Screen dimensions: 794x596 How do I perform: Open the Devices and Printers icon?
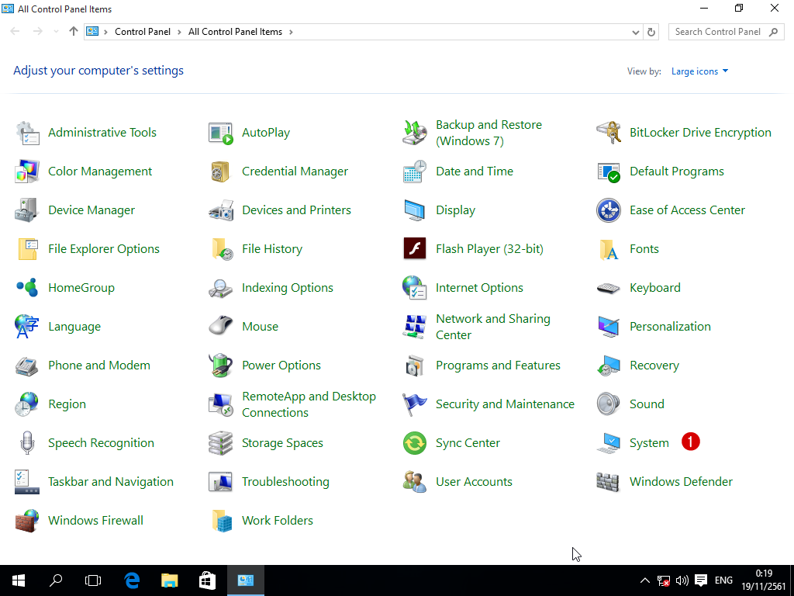pos(221,210)
